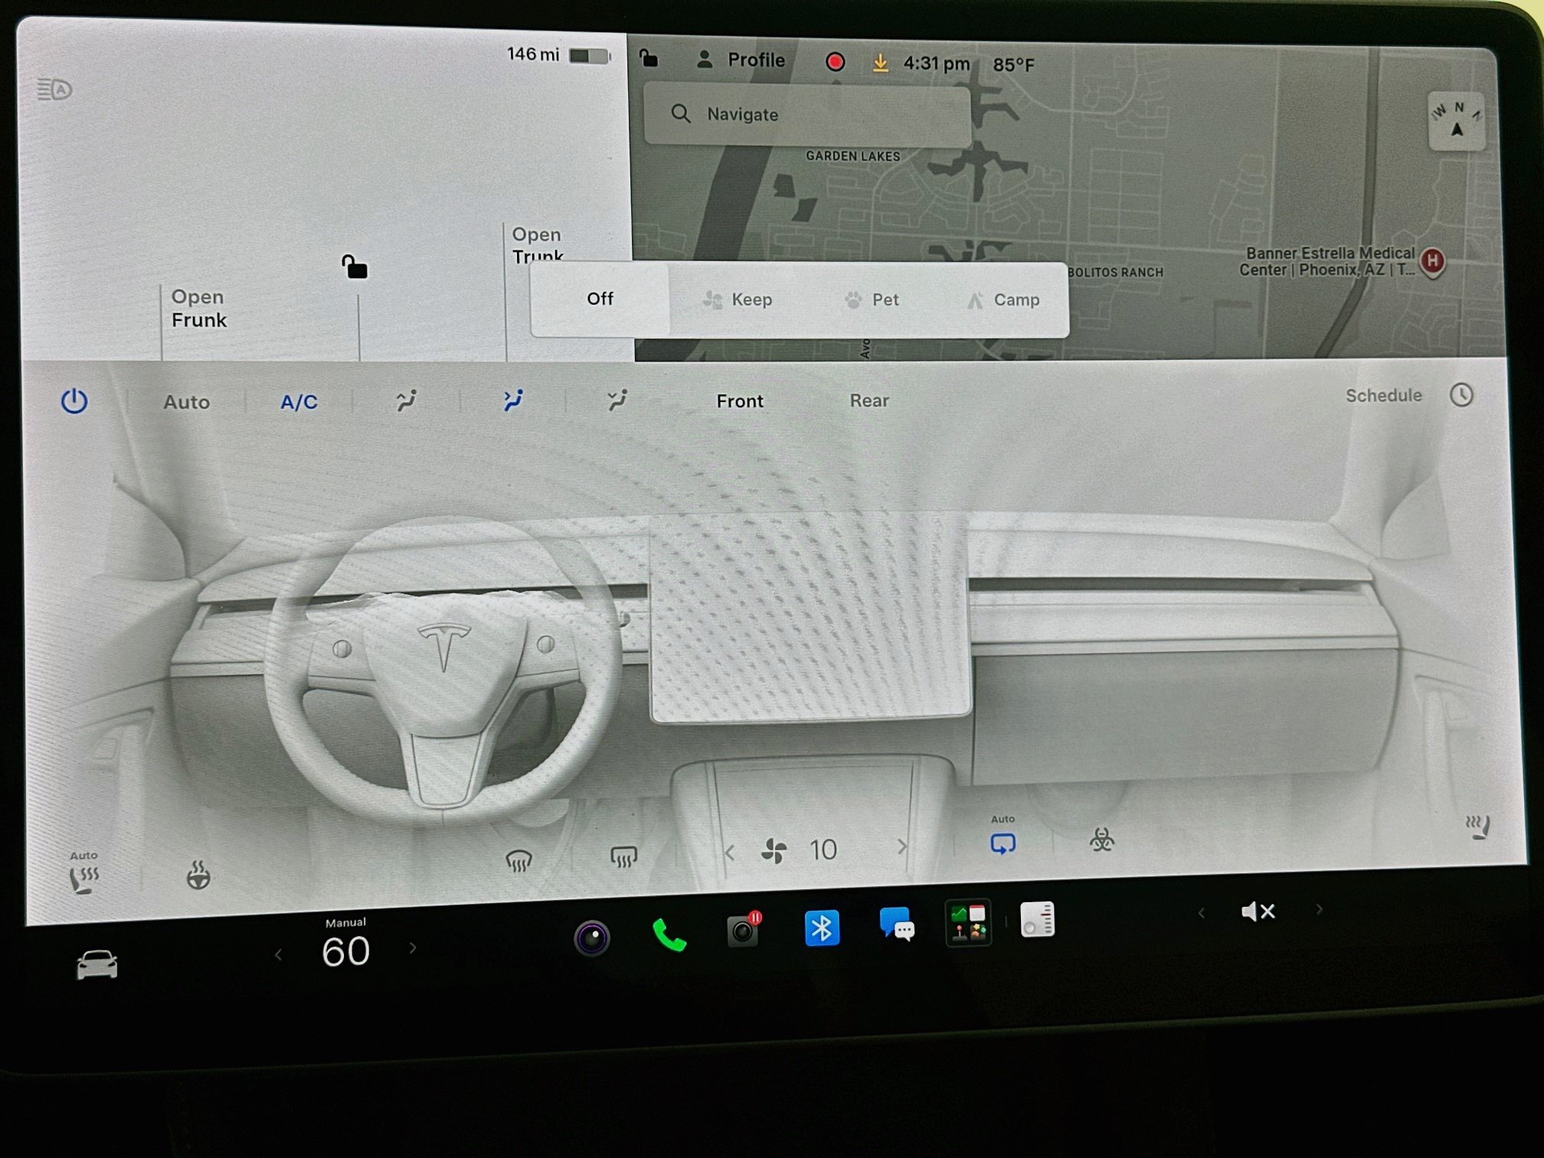This screenshot has width=1544, height=1158.
Task: Open the camera app in dock
Action: pyautogui.click(x=592, y=937)
